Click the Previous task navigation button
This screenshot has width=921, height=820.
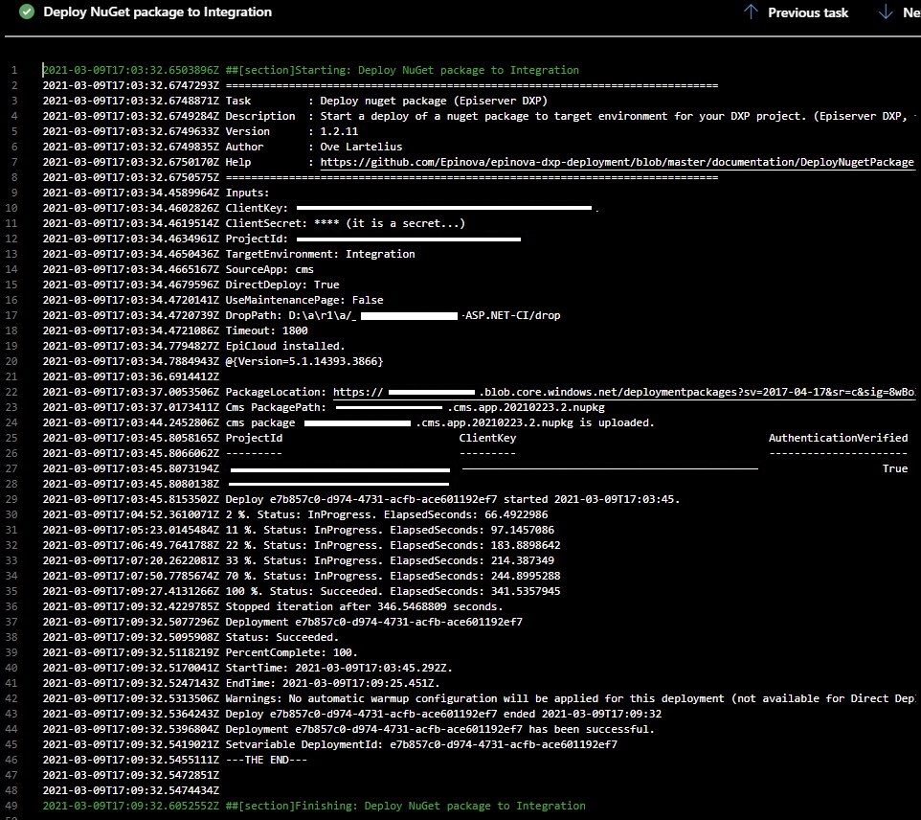click(x=796, y=12)
